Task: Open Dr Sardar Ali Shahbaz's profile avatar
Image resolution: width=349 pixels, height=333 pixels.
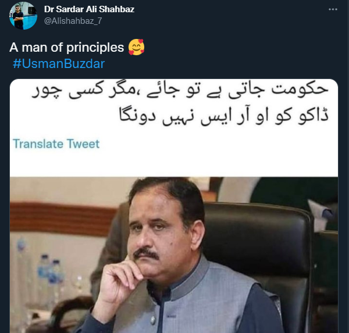Action: point(23,16)
